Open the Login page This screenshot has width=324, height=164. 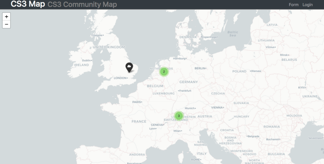point(308,4)
